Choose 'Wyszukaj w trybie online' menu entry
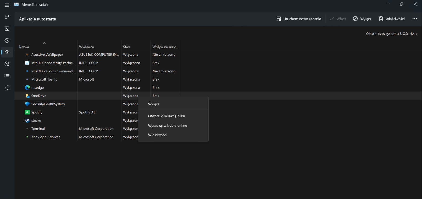Image resolution: width=422 pixels, height=199 pixels. click(x=167, y=126)
